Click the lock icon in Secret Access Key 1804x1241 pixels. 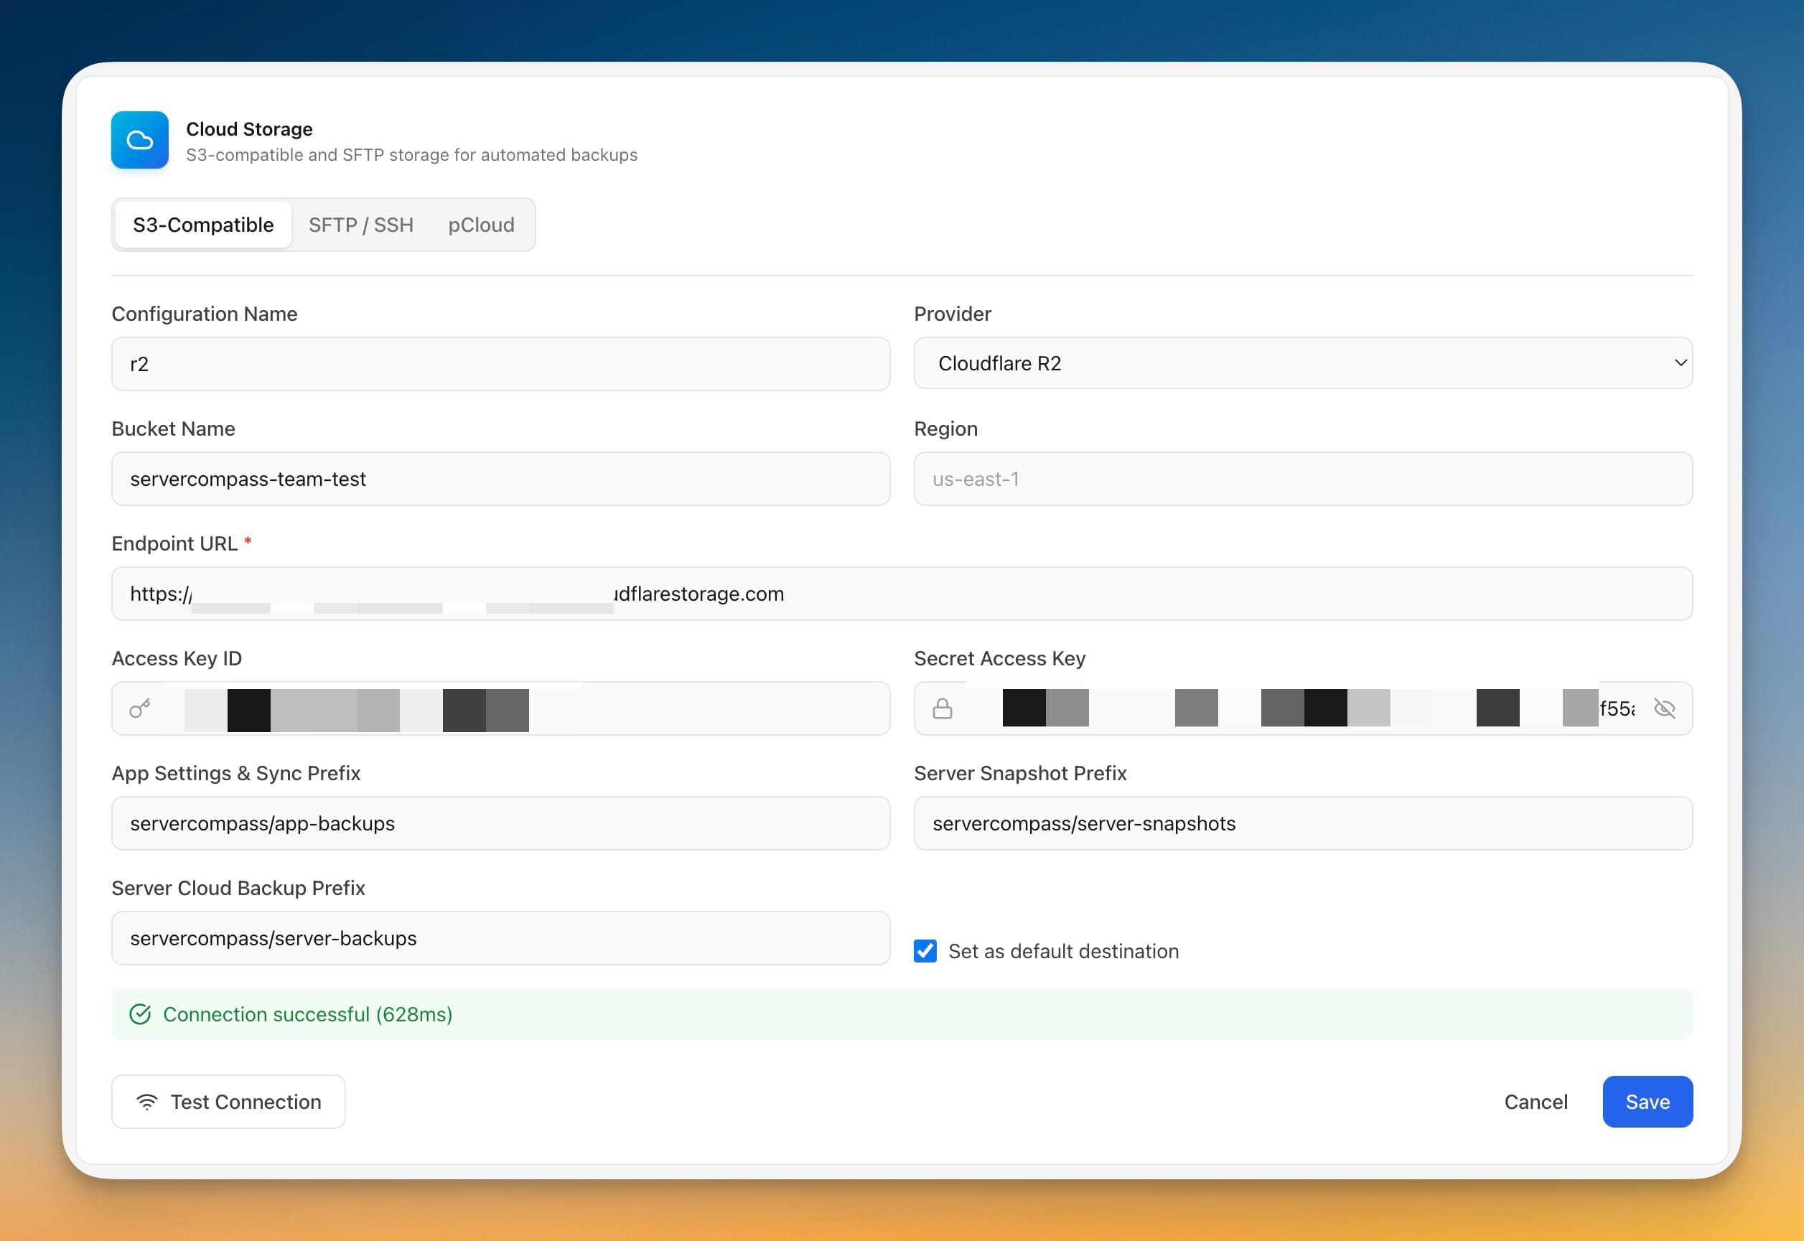tap(943, 708)
